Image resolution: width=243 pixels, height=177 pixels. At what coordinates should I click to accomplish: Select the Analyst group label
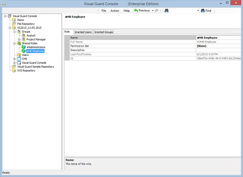[31, 36]
